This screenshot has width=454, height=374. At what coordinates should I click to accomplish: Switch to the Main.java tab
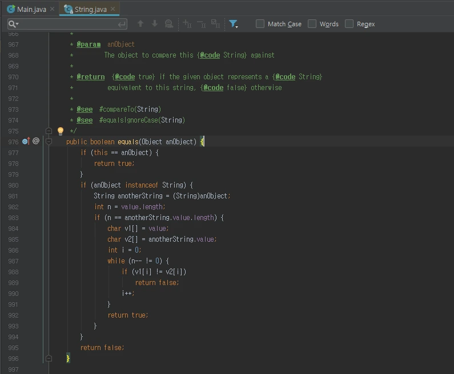tap(31, 9)
